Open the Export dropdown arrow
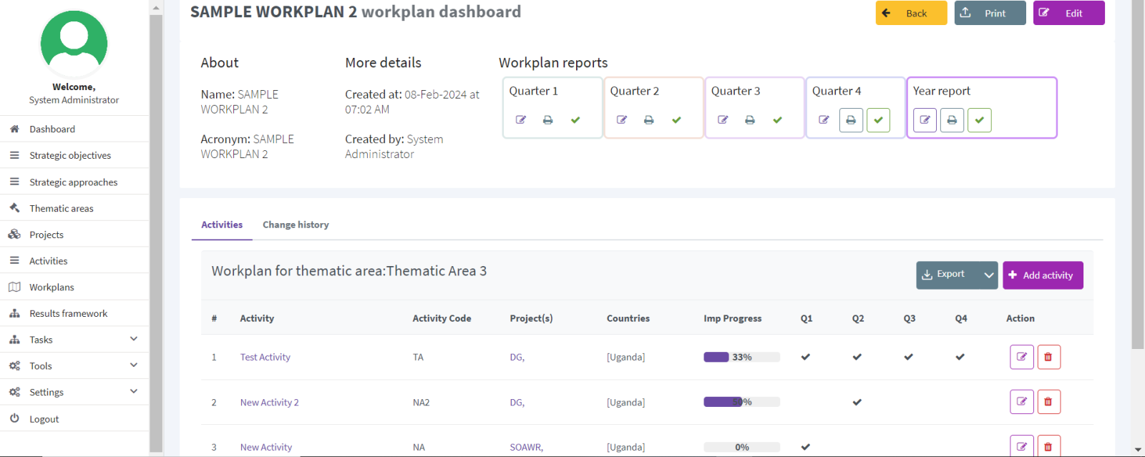Screen dimensions: 1145x457 click(x=988, y=275)
